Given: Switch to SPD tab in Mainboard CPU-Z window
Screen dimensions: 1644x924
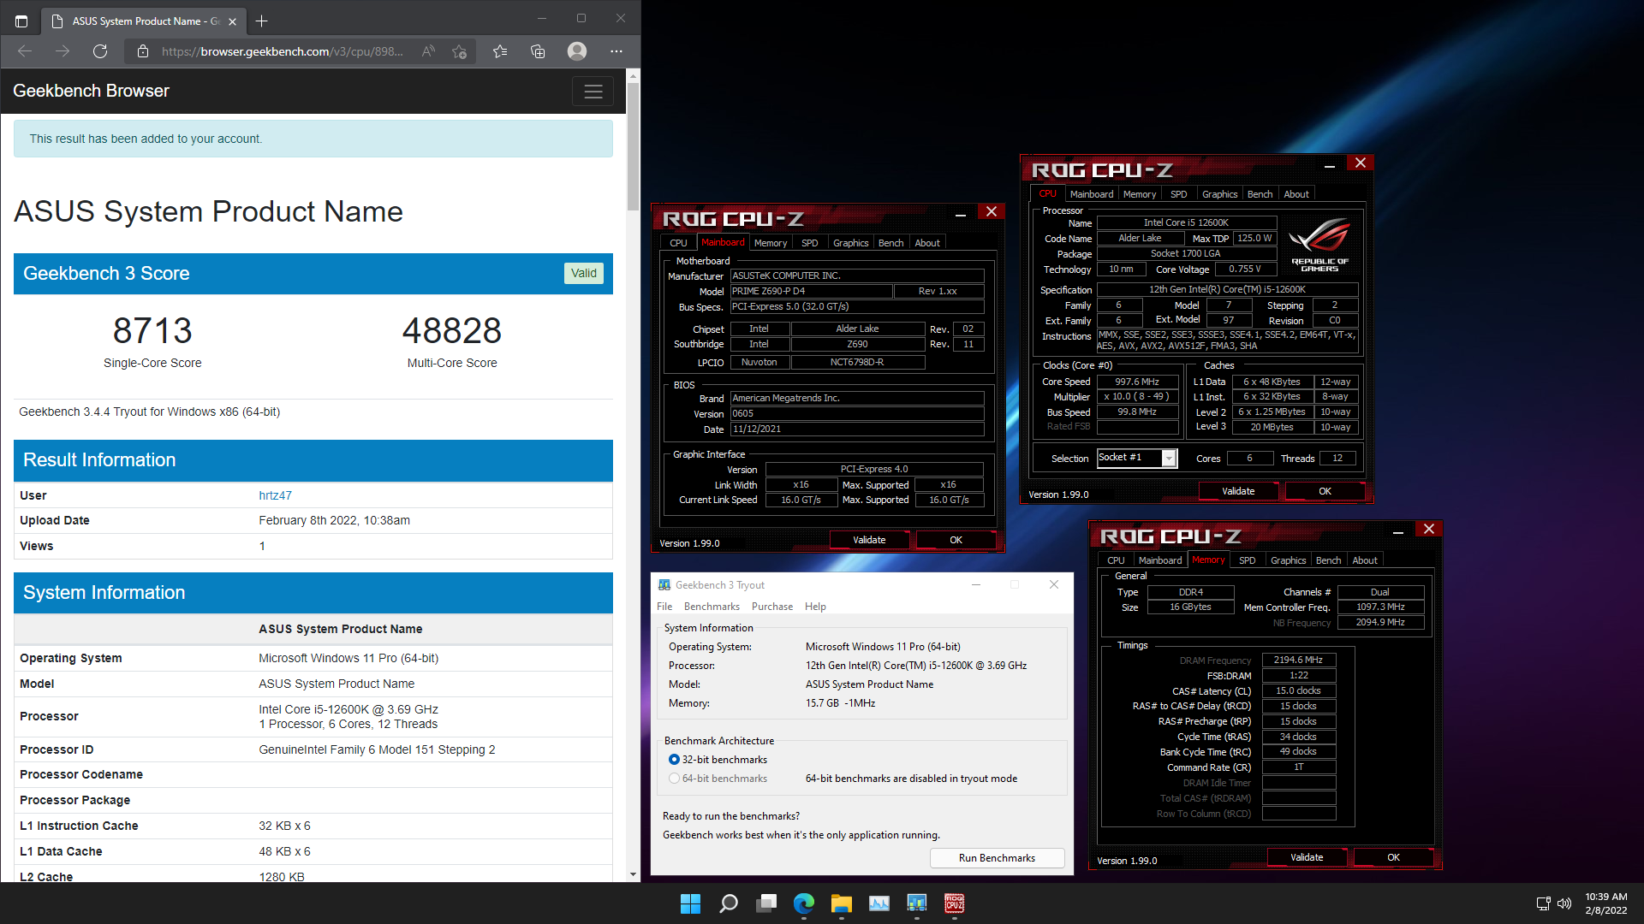Looking at the screenshot, I should 810,243.
